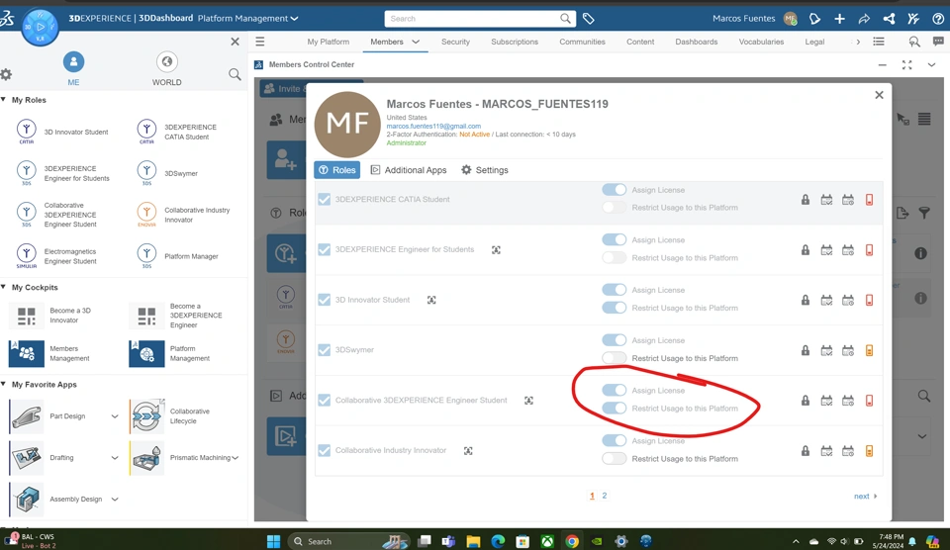Toggle Restrict Usage for 3DSwymer
This screenshot has height=550, width=950.
click(614, 358)
